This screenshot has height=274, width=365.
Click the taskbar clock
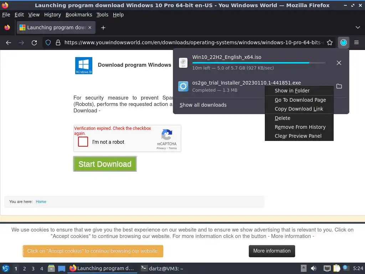358,268
